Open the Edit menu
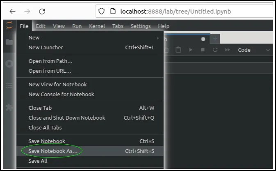The height and width of the screenshot is (171, 276). 41,26
